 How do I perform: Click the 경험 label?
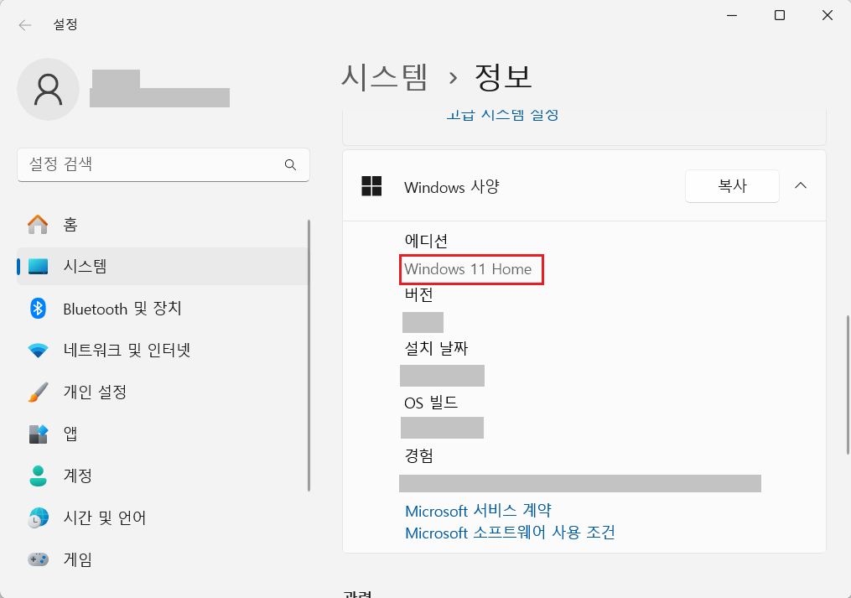click(x=419, y=455)
